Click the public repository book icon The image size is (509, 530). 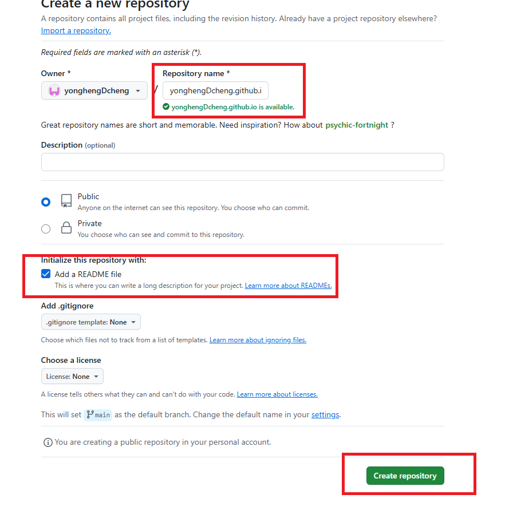pos(66,201)
